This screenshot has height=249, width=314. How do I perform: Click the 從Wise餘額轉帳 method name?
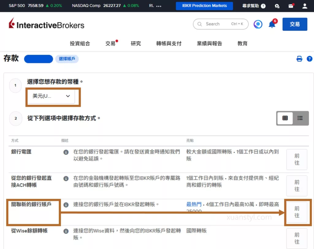tap(29, 231)
